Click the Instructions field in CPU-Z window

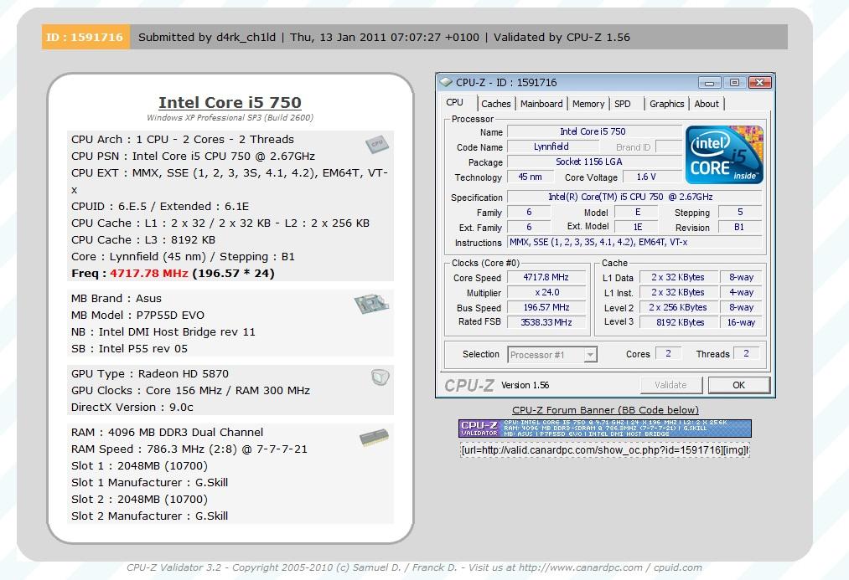tap(634, 242)
